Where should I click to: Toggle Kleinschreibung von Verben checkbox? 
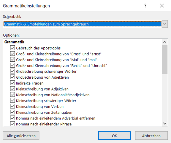[12, 106]
